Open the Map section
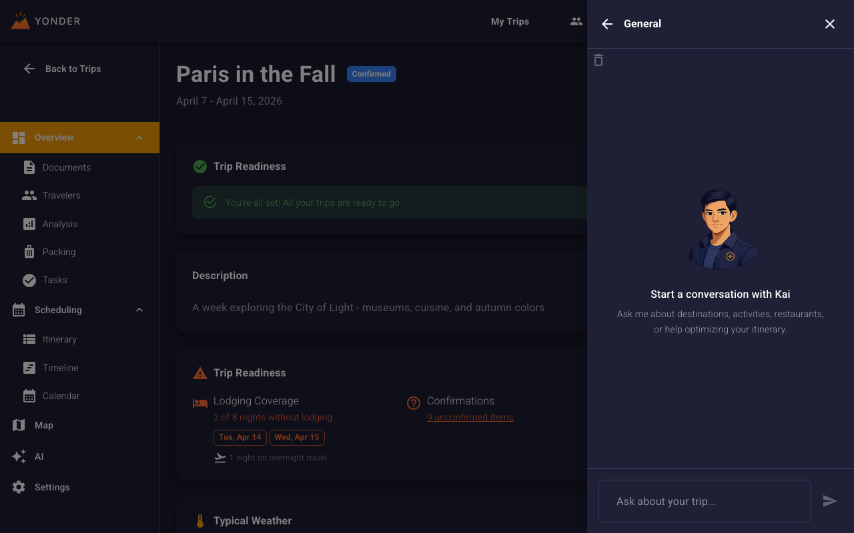Viewport: 854px width, 533px height. pyautogui.click(x=43, y=425)
